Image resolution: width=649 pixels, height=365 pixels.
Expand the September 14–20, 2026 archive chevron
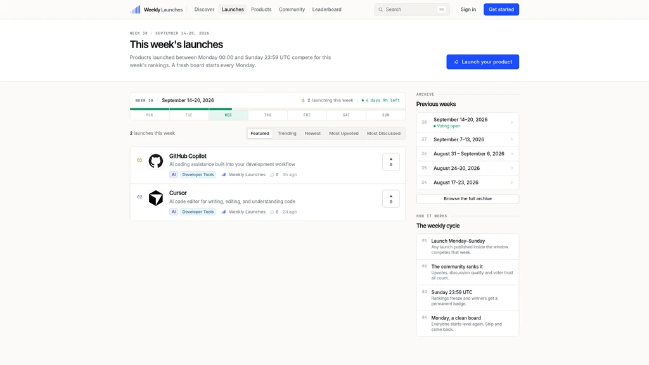(x=511, y=122)
